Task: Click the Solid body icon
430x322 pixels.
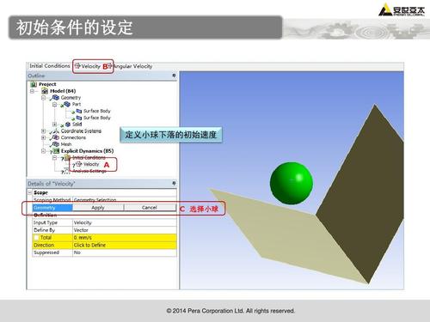Action: pyautogui.click(x=68, y=125)
